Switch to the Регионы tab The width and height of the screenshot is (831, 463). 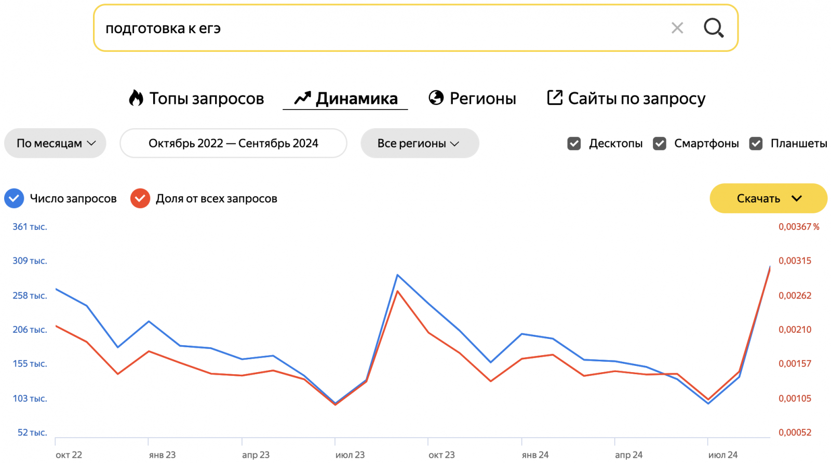point(482,98)
